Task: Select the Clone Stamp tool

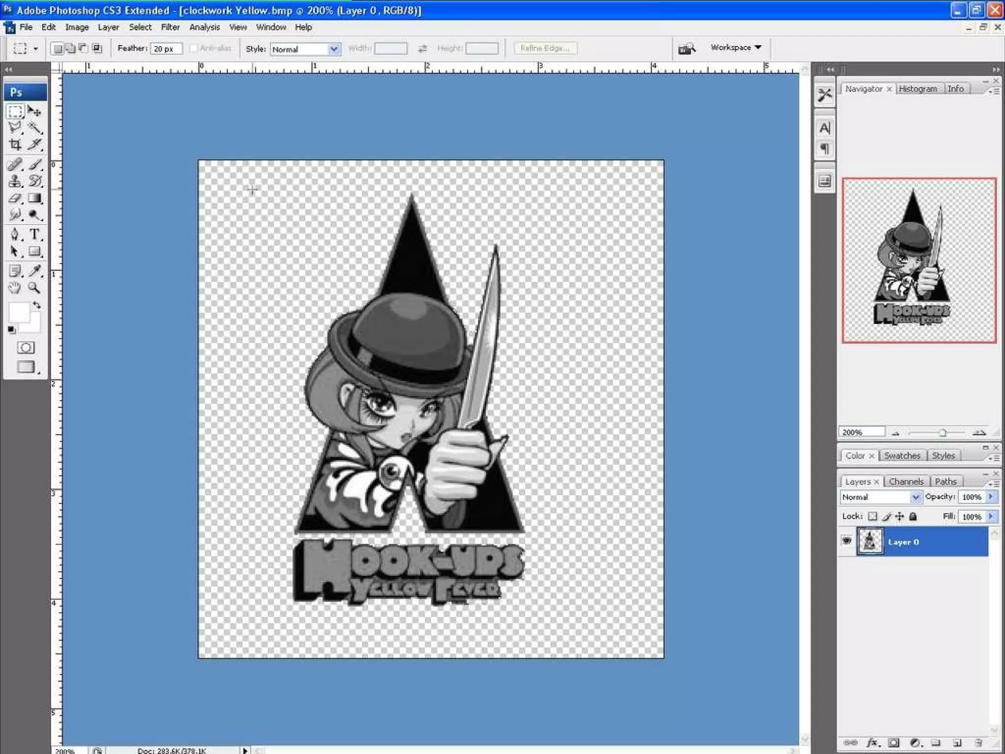Action: pos(15,182)
